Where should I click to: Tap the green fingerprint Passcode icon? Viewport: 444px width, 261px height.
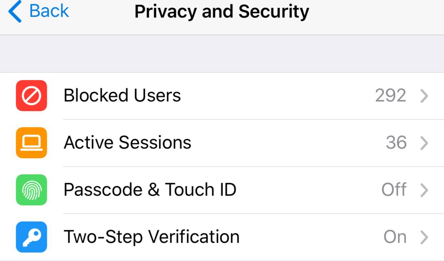click(x=31, y=190)
